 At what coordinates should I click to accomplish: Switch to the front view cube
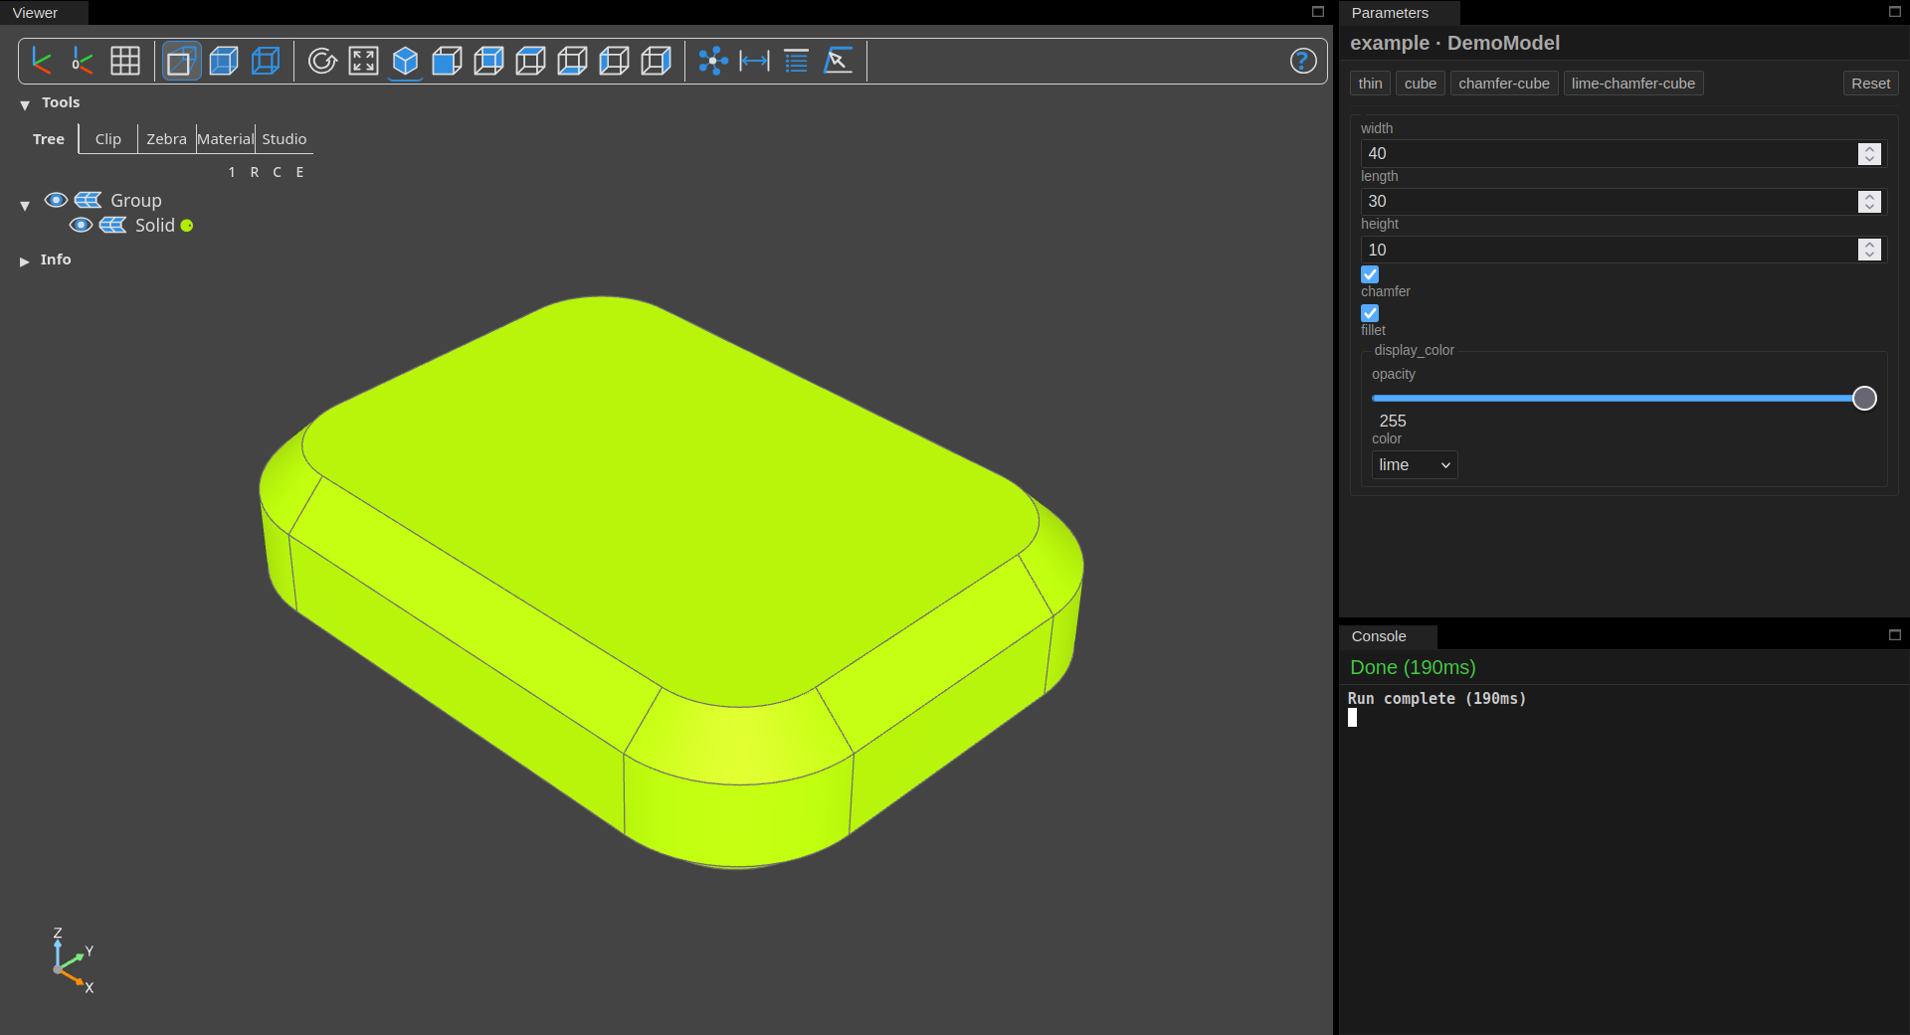(x=448, y=61)
